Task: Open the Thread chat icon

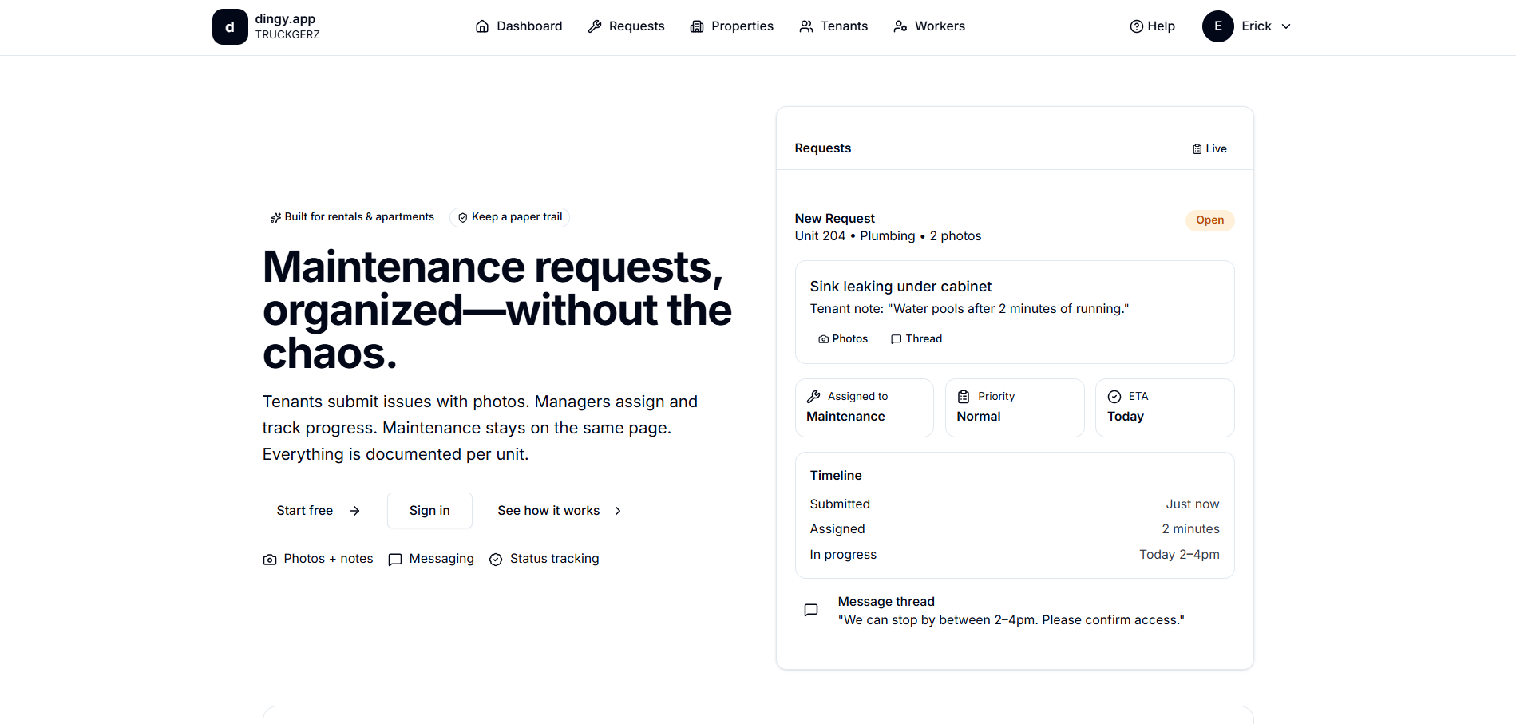Action: (x=896, y=338)
